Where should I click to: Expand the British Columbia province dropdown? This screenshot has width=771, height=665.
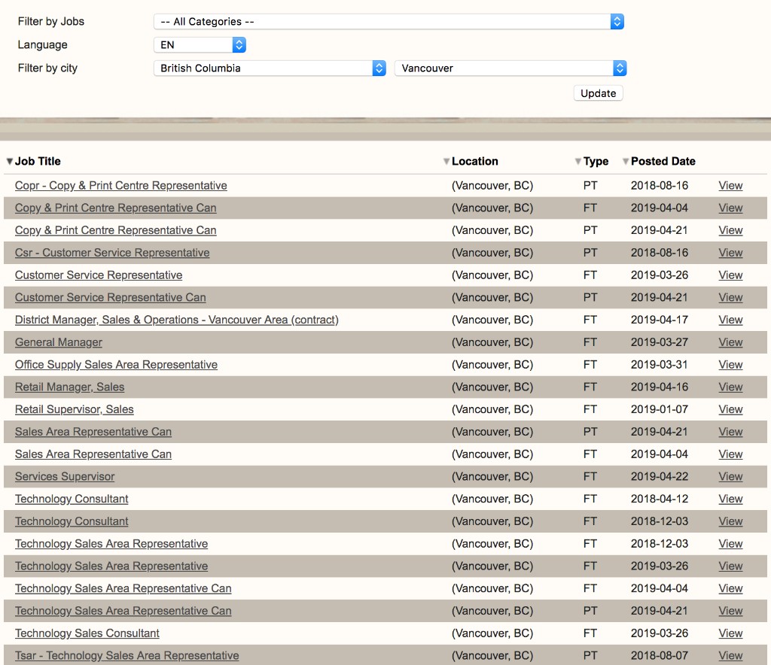270,68
